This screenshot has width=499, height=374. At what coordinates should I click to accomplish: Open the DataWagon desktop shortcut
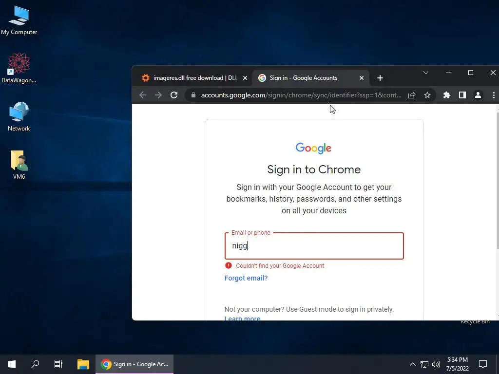19,68
